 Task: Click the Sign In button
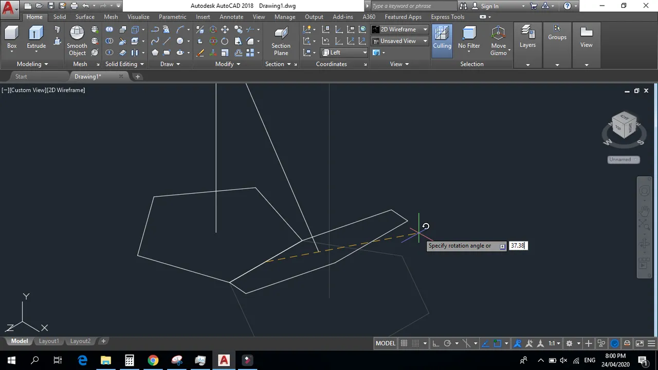tap(489, 6)
